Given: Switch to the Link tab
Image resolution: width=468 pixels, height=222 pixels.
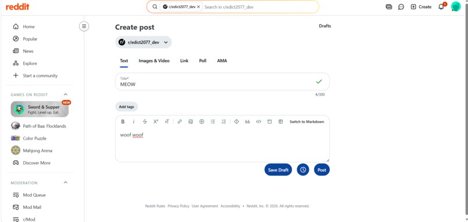Looking at the screenshot, I should (184, 61).
